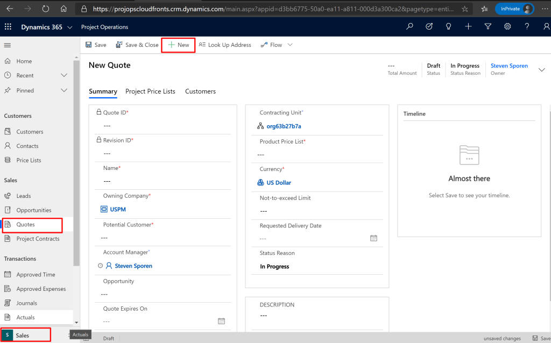The image size is (551, 343).
Task: Click the Help question mark icon
Action: click(x=527, y=27)
